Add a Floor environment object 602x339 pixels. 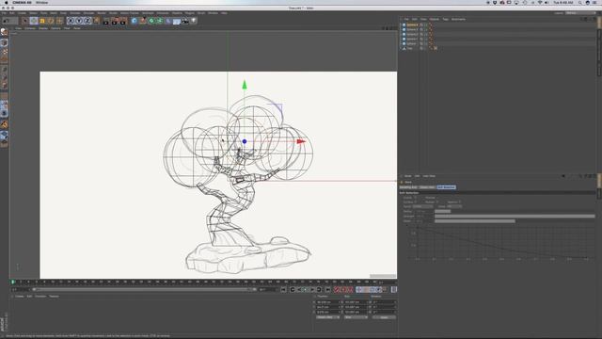point(177,21)
